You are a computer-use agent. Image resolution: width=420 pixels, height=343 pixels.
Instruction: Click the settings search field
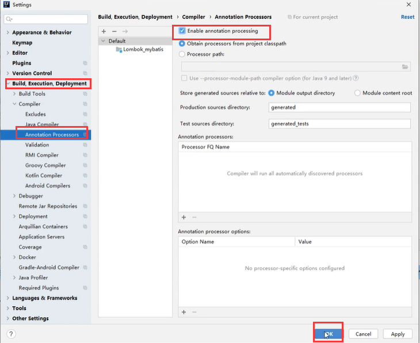46,19
